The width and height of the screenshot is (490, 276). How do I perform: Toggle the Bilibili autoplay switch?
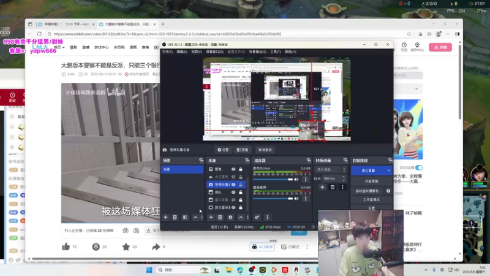click(419, 167)
